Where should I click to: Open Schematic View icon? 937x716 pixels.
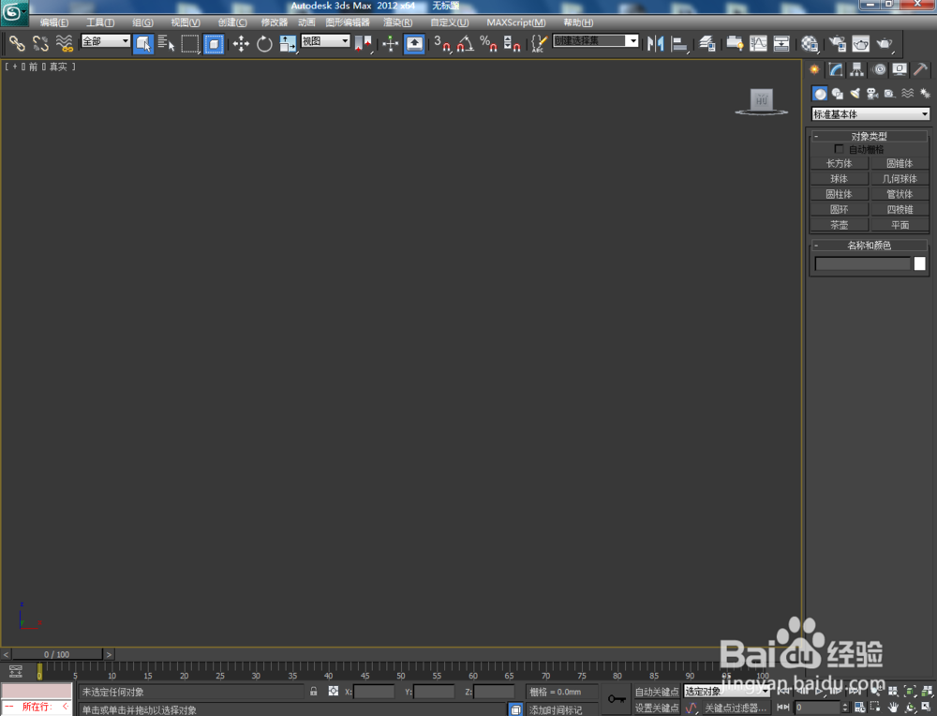781,44
